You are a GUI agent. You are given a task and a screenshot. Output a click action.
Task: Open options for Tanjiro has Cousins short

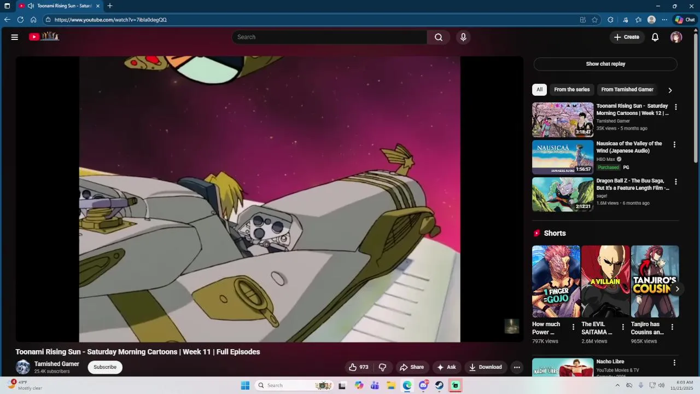672,327
